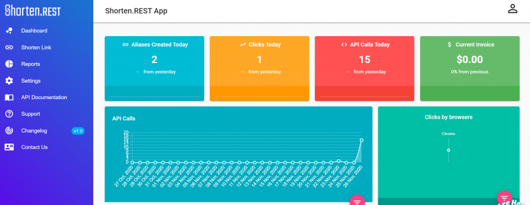
Task: Click the Dashboard icon in sidebar
Action: tap(9, 30)
